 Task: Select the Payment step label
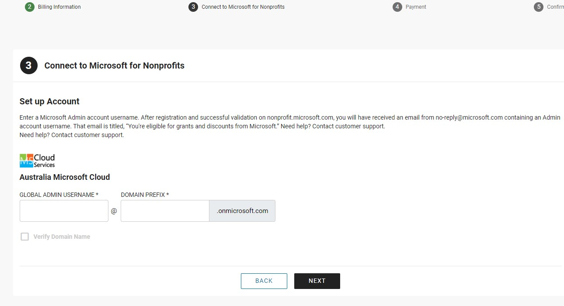pos(416,7)
